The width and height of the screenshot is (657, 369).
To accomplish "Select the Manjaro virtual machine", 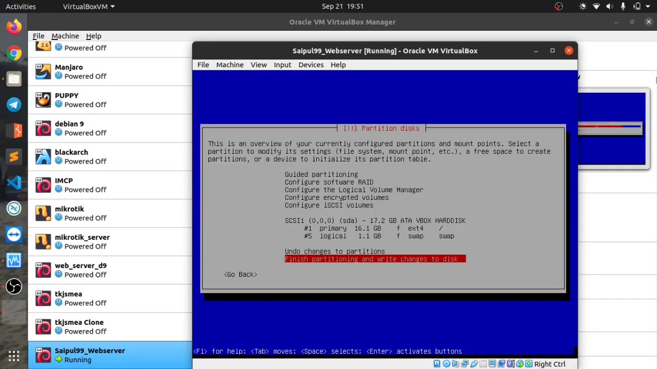I will 110,71.
